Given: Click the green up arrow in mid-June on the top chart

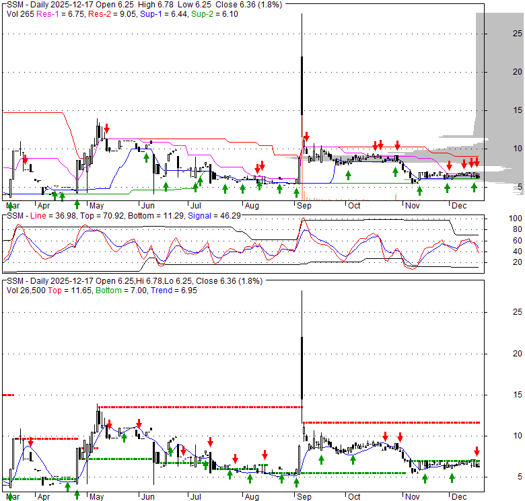Looking at the screenshot, I should (146, 157).
